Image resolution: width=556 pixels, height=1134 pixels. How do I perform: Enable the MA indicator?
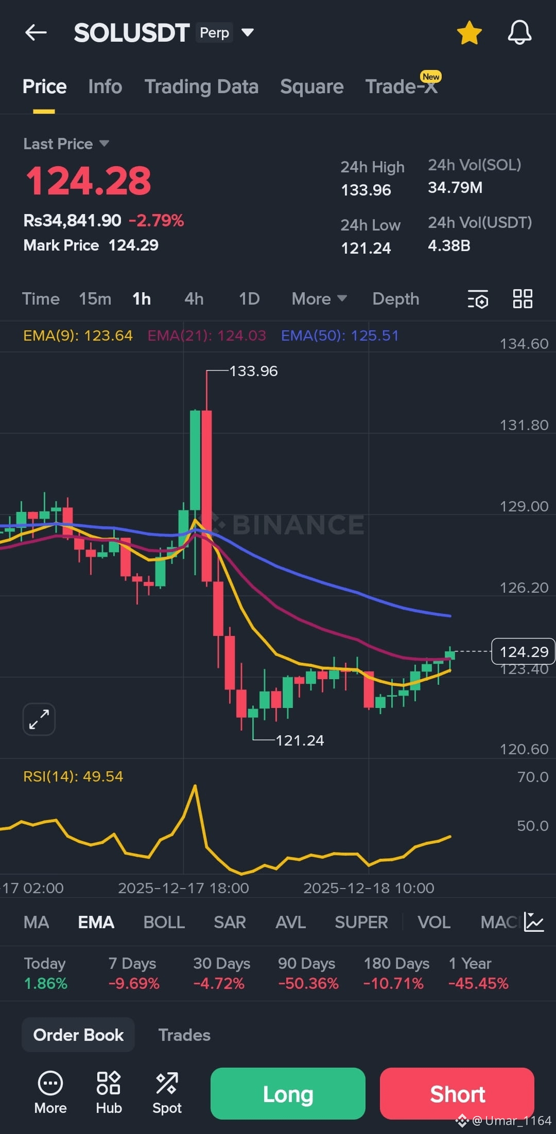point(36,922)
